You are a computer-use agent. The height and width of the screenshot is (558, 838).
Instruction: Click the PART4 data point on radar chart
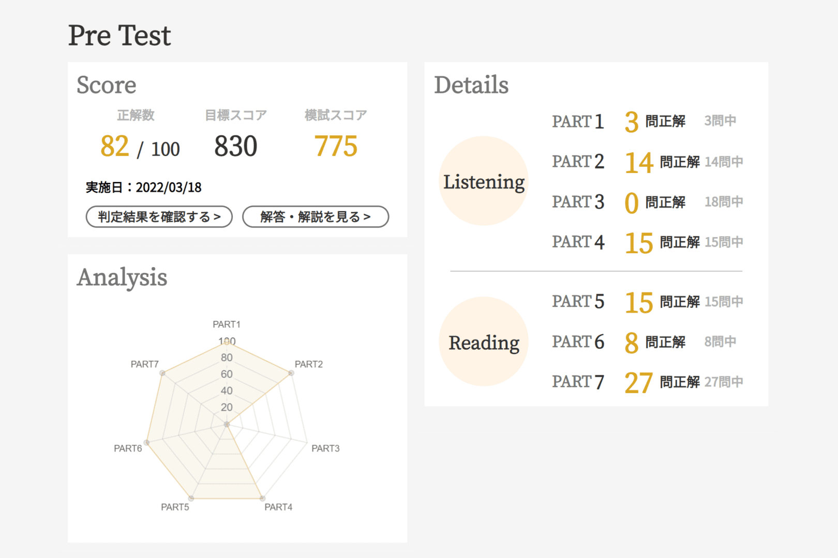tap(262, 499)
